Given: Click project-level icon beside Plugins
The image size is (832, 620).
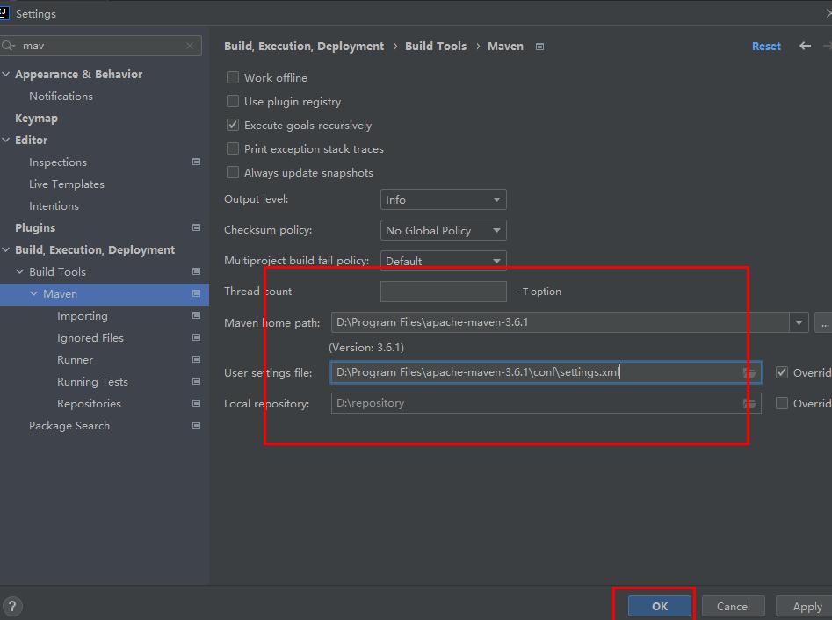Looking at the screenshot, I should pos(196,227).
